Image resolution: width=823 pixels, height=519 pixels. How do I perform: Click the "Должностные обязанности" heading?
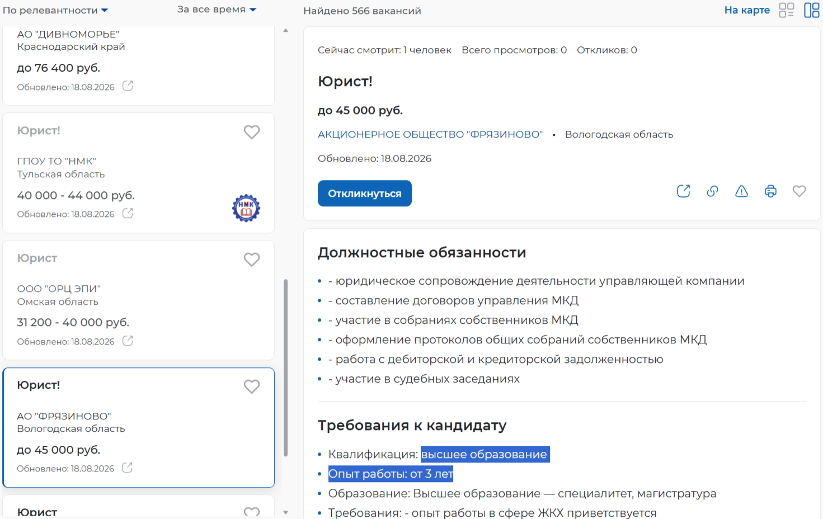422,253
